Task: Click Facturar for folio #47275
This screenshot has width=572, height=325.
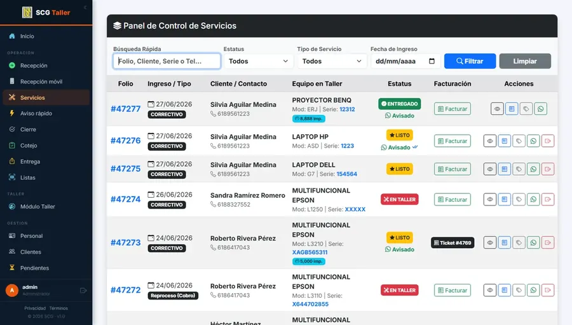Action: (x=453, y=169)
